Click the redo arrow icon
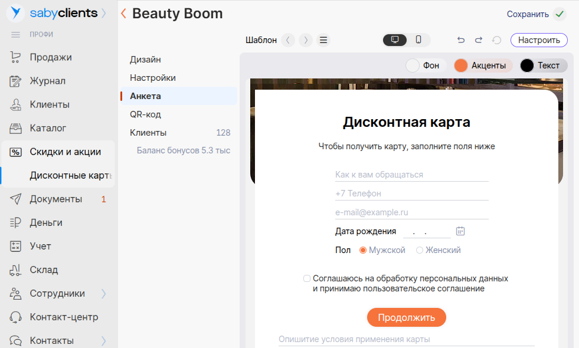This screenshot has width=579, height=348. coord(479,40)
